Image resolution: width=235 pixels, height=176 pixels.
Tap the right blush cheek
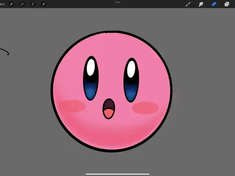(x=145, y=108)
